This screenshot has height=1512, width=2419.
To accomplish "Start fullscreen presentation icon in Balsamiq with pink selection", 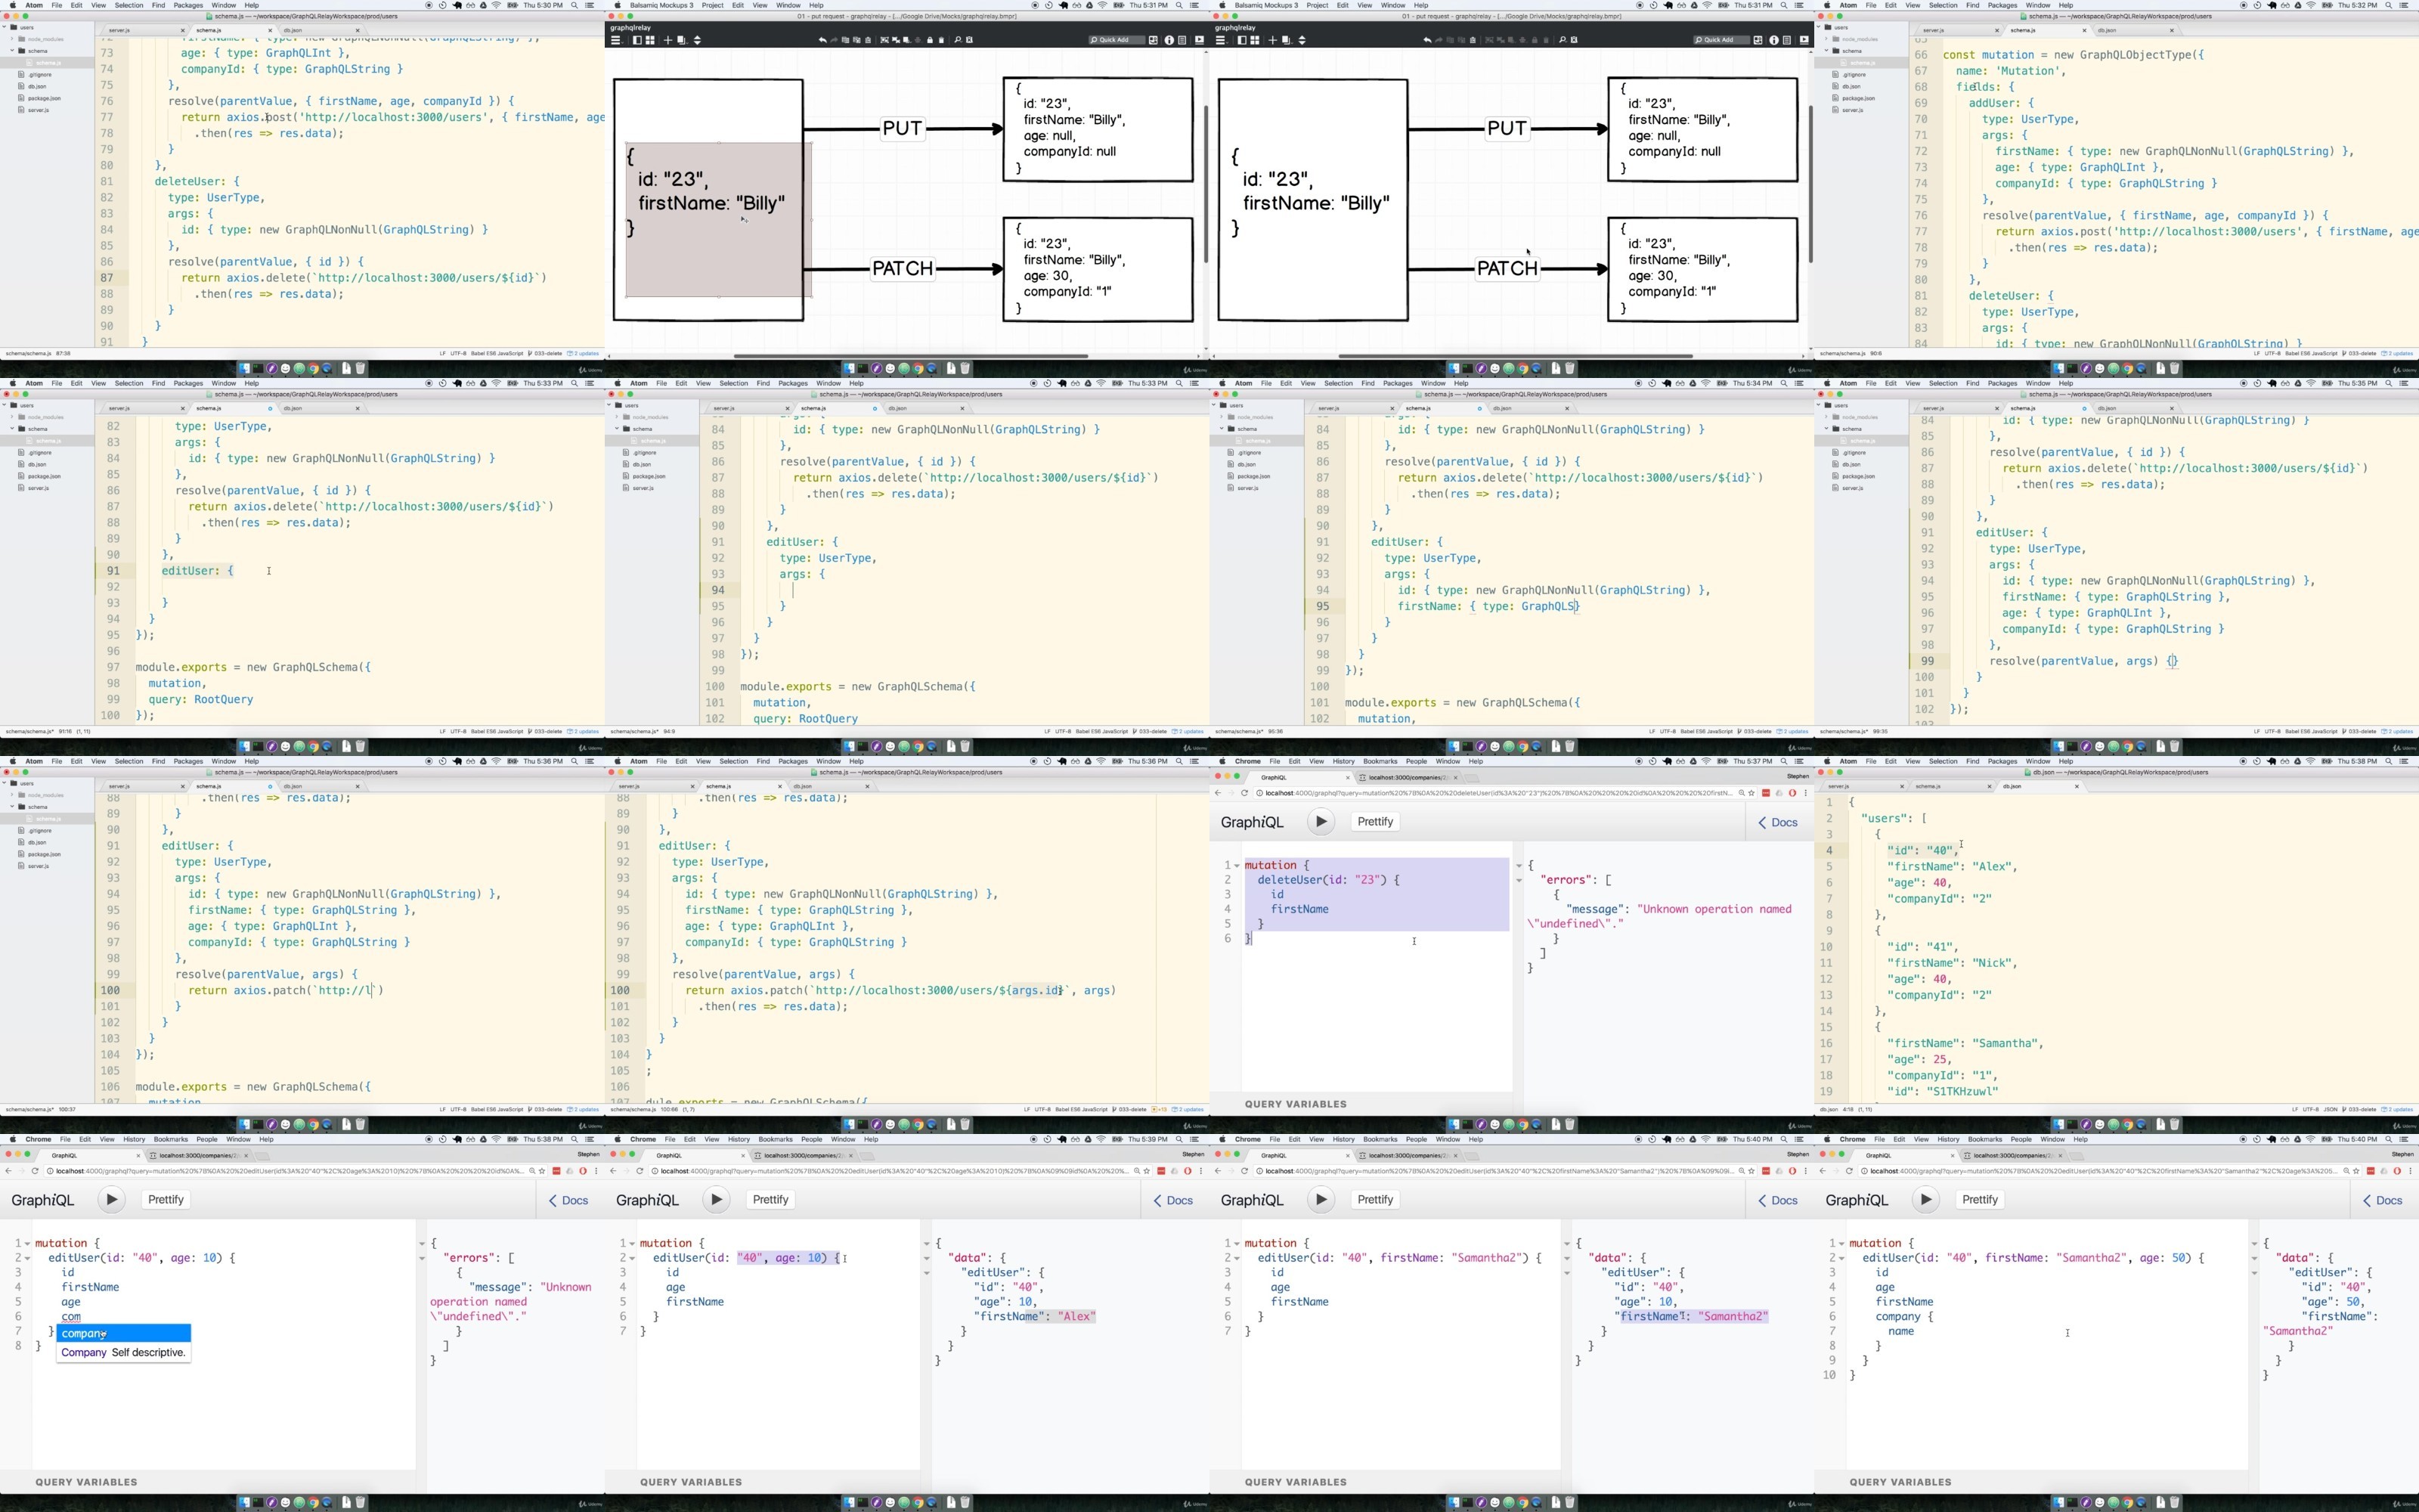I will 1200,40.
